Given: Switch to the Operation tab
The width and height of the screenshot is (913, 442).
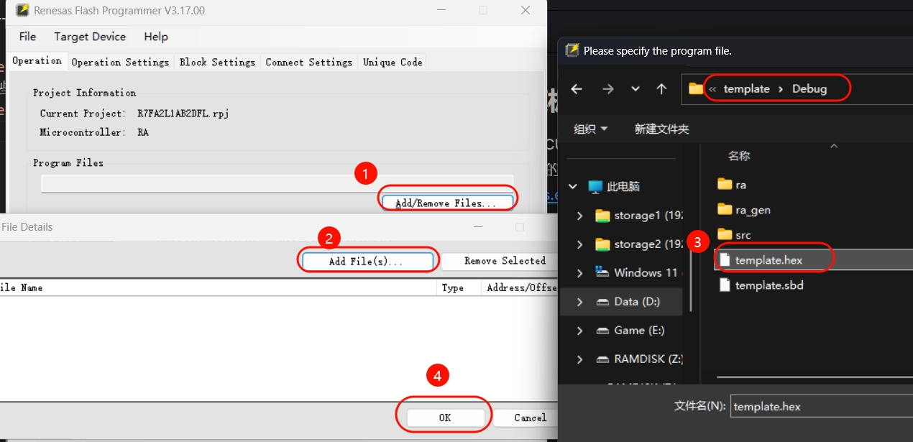Looking at the screenshot, I should (37, 61).
